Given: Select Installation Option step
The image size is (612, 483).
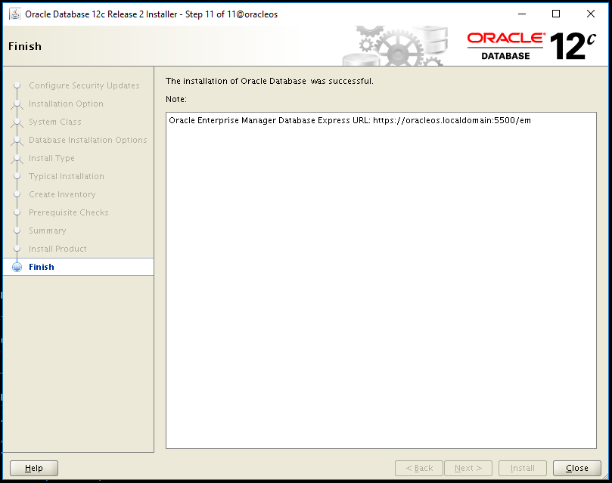Looking at the screenshot, I should [x=66, y=104].
